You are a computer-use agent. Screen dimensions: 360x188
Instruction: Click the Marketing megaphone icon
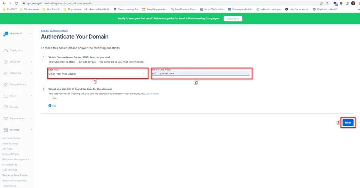pyautogui.click(x=6, y=73)
